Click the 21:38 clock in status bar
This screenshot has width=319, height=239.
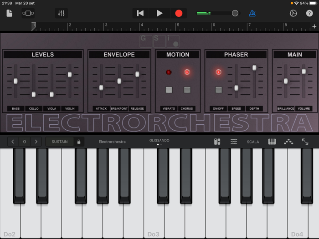tap(7, 3)
